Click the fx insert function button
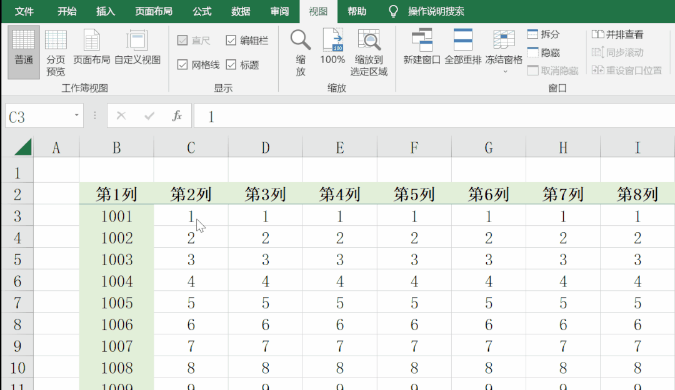The width and height of the screenshot is (675, 390). 177,116
